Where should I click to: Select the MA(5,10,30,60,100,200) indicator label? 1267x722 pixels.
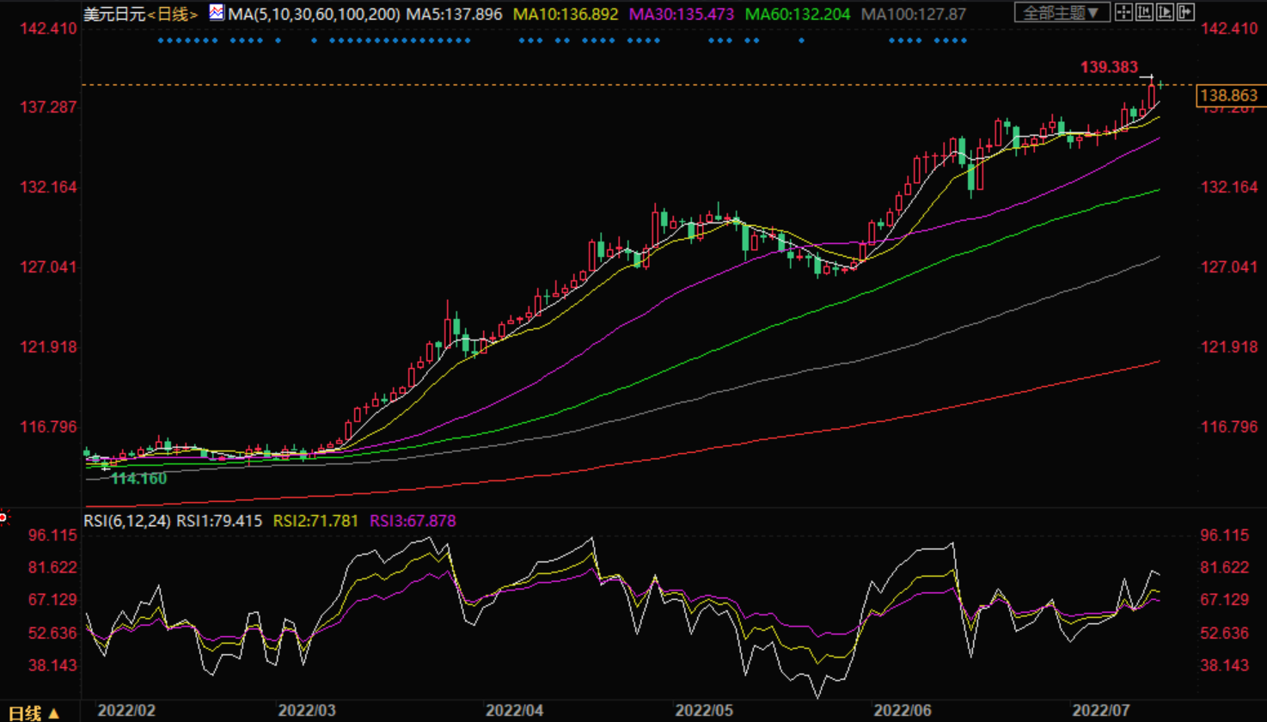pyautogui.click(x=314, y=15)
